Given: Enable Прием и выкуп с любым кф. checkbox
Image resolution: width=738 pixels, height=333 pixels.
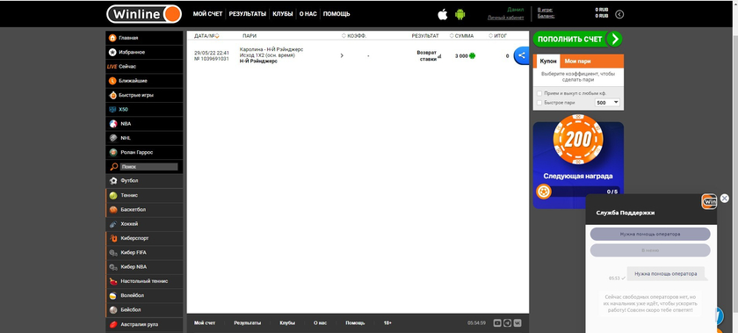Looking at the screenshot, I should click(539, 93).
